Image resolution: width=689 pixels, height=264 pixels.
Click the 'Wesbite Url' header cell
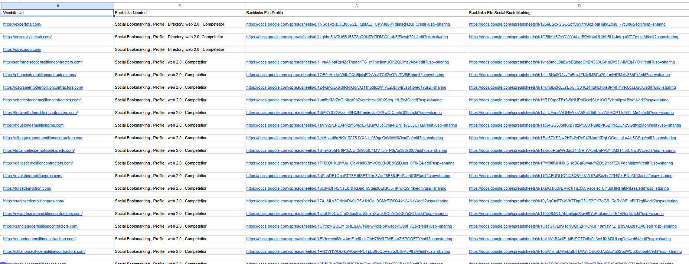(58, 13)
